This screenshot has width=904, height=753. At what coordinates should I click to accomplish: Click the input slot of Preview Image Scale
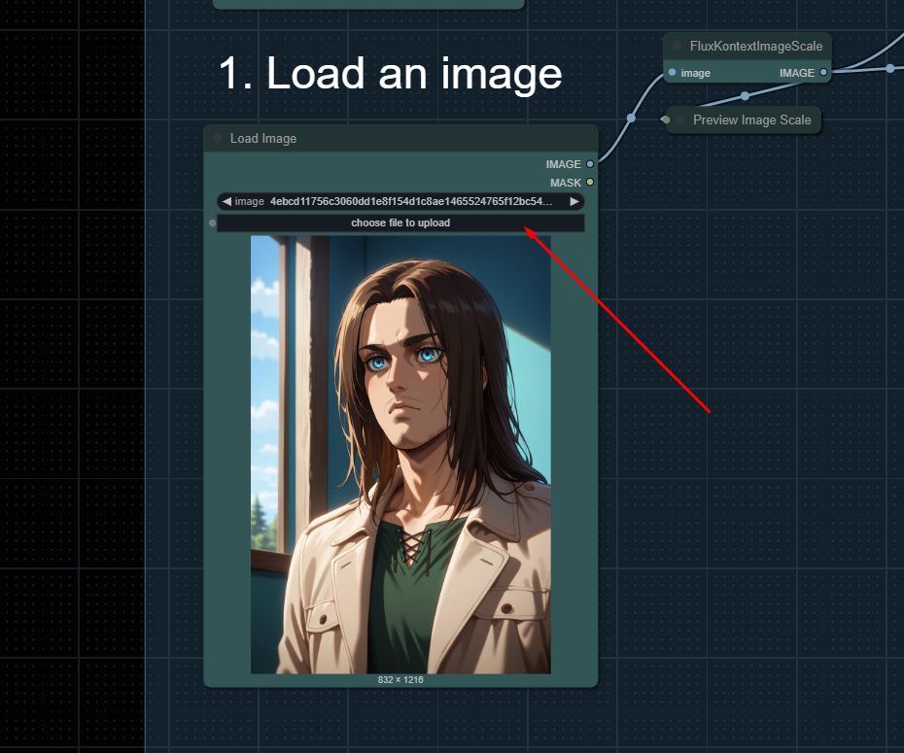pos(666,120)
